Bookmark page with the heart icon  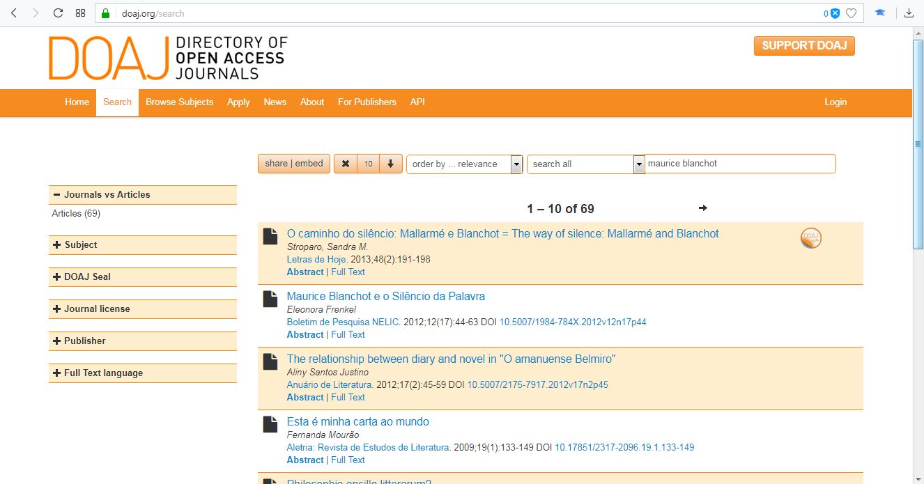pos(851,13)
